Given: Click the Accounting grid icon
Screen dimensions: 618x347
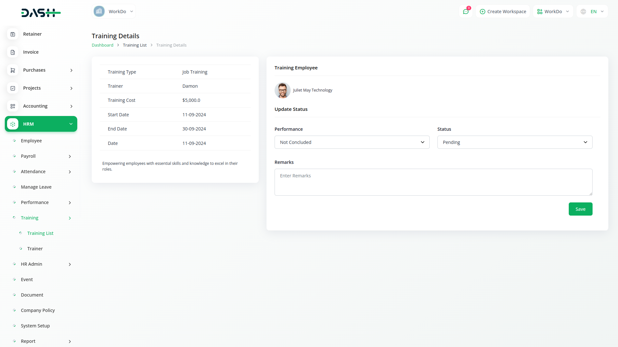Looking at the screenshot, I should click(x=13, y=106).
